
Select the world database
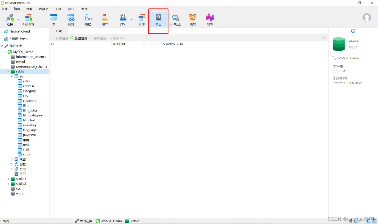tap(20, 193)
